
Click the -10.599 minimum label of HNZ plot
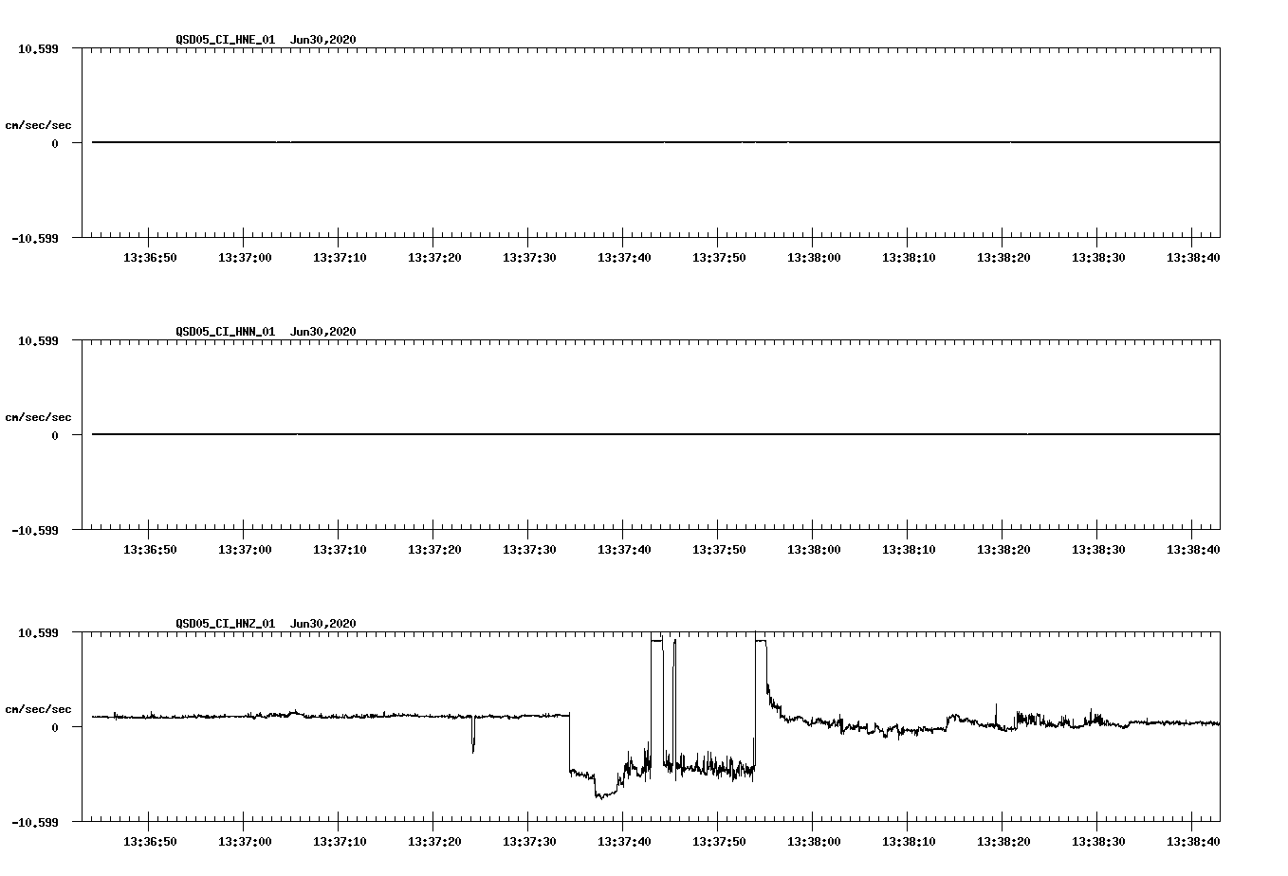coord(35,823)
